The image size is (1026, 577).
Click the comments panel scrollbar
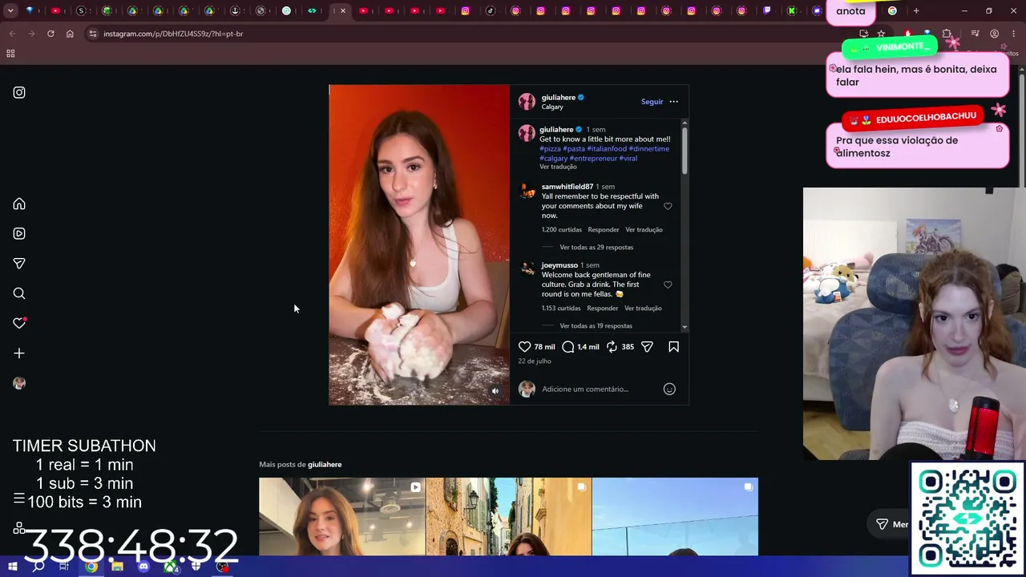[685, 149]
